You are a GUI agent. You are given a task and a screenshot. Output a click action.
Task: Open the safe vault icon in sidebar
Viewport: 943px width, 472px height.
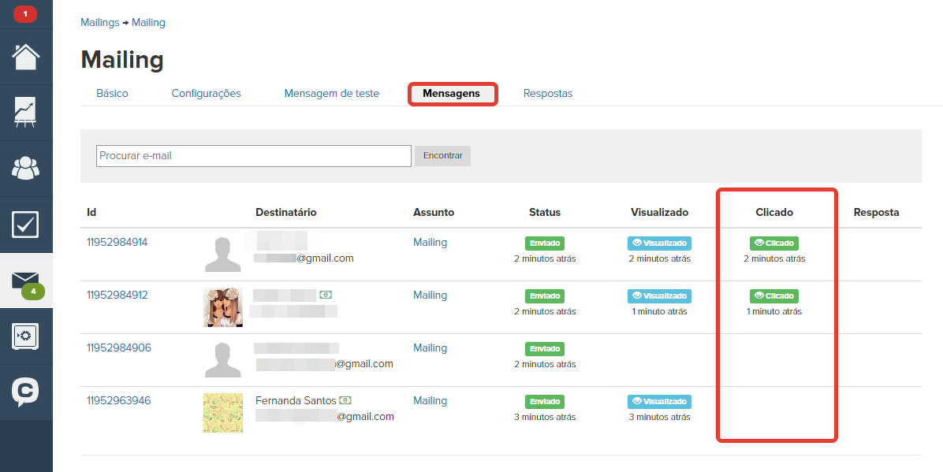pyautogui.click(x=26, y=336)
